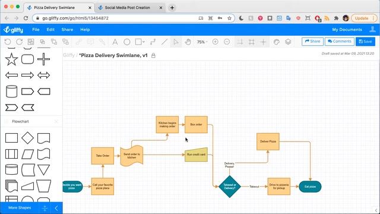This screenshot has width=380, height=214.
Task: Activate the Pointer selection tool
Action: click(x=176, y=42)
